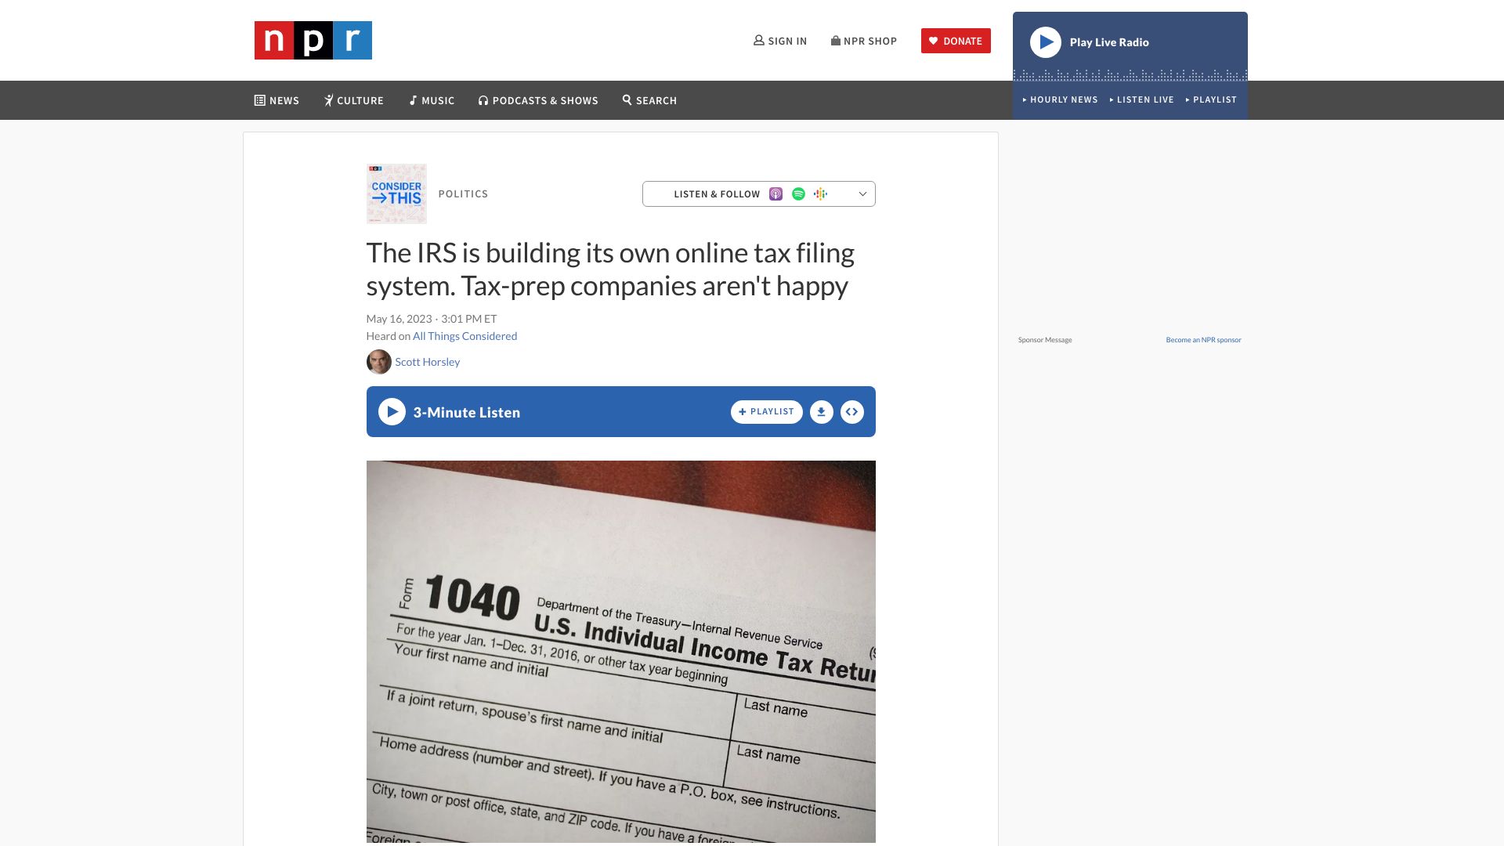Expand the Listen & Follow dropdown chevron

[x=862, y=194]
